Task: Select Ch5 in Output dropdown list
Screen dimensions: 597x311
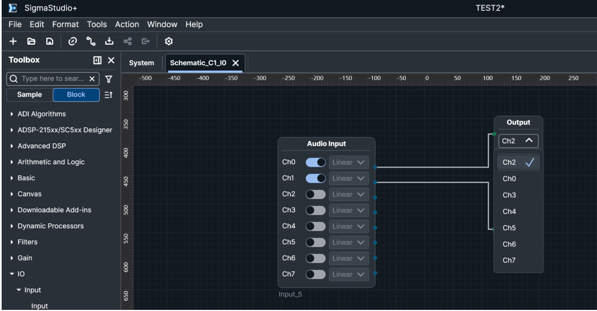Action: point(518,228)
